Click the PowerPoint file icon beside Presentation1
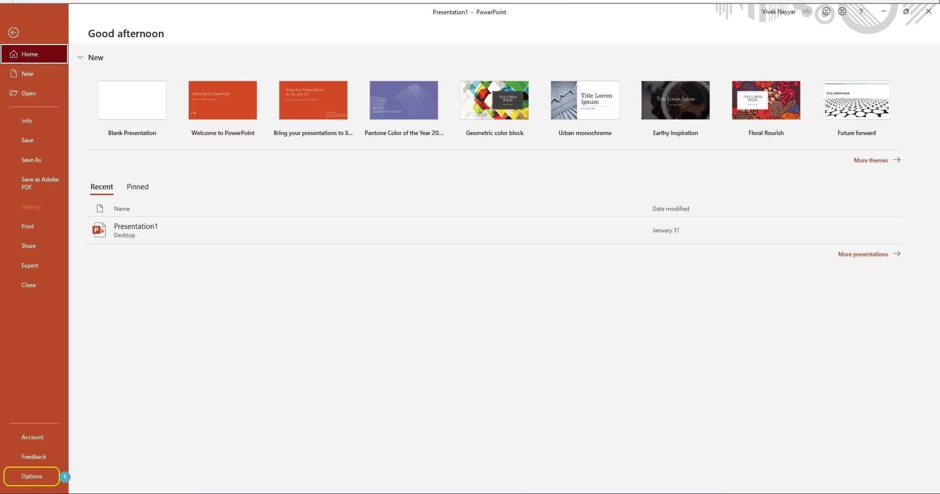 (99, 230)
